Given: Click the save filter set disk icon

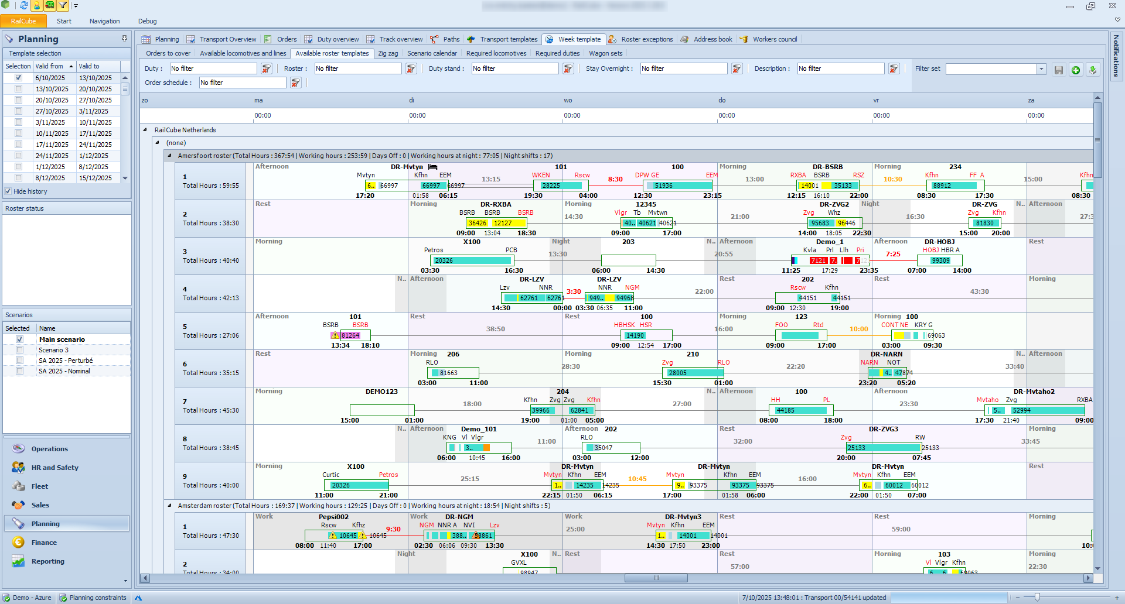Looking at the screenshot, I should pyautogui.click(x=1059, y=70).
